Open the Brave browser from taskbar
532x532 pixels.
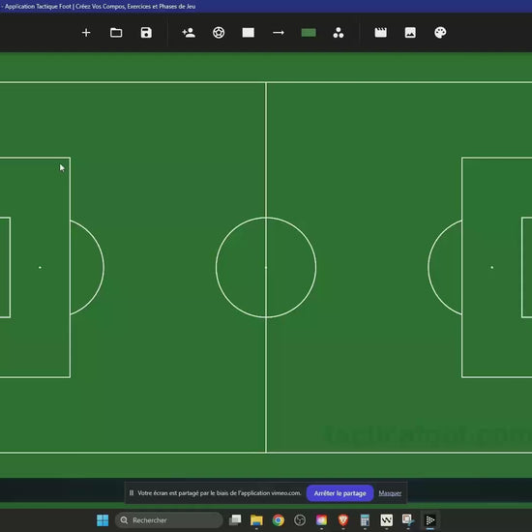click(343, 520)
